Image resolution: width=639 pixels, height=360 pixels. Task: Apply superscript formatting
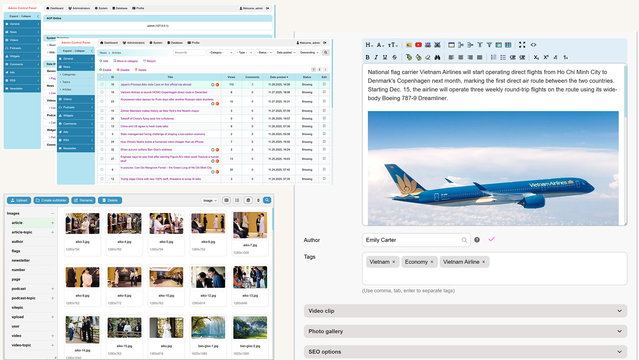click(x=546, y=57)
